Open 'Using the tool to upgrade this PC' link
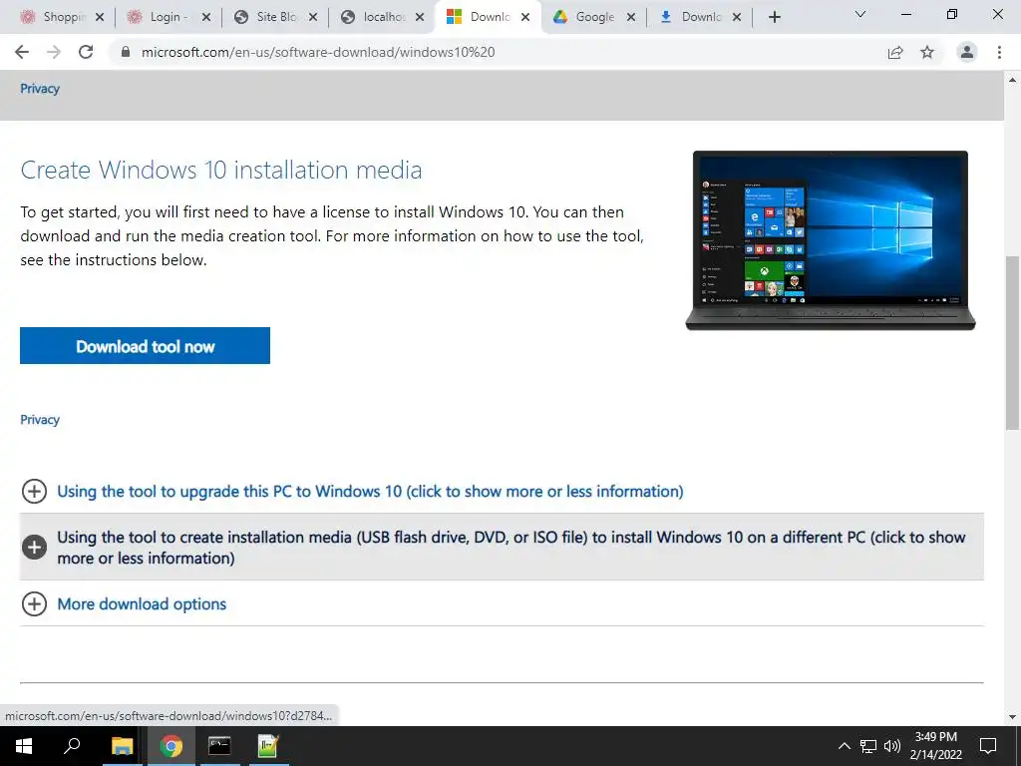 pyautogui.click(x=370, y=491)
